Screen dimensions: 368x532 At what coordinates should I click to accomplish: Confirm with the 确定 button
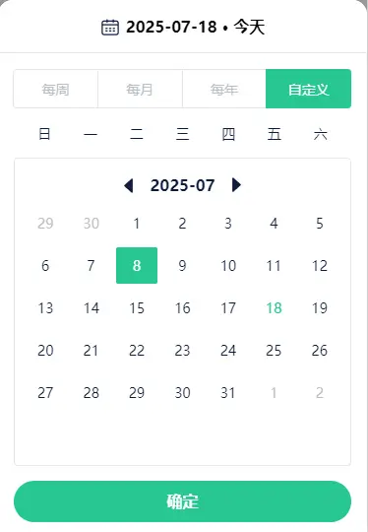click(x=182, y=501)
